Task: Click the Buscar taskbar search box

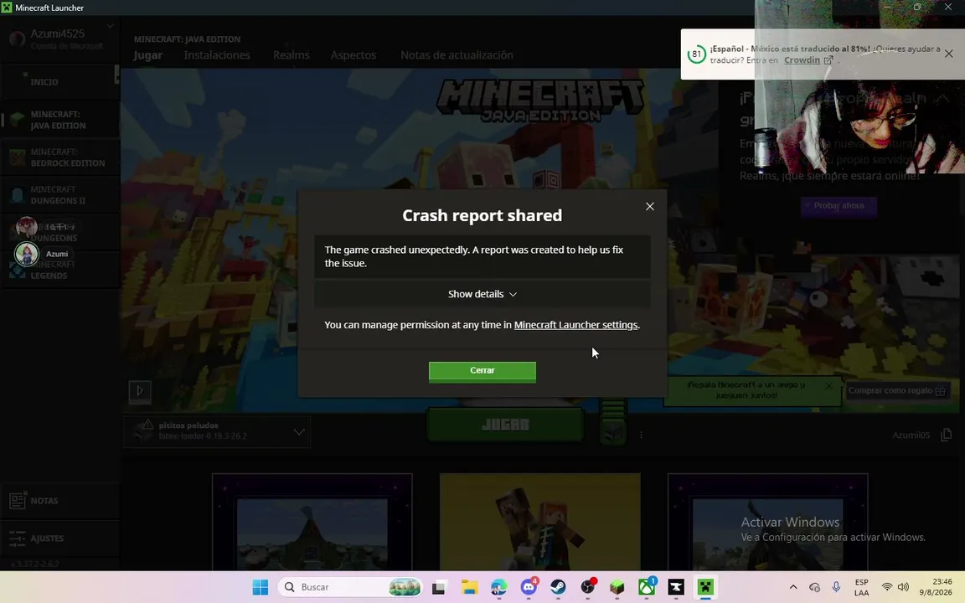Action: click(x=351, y=588)
